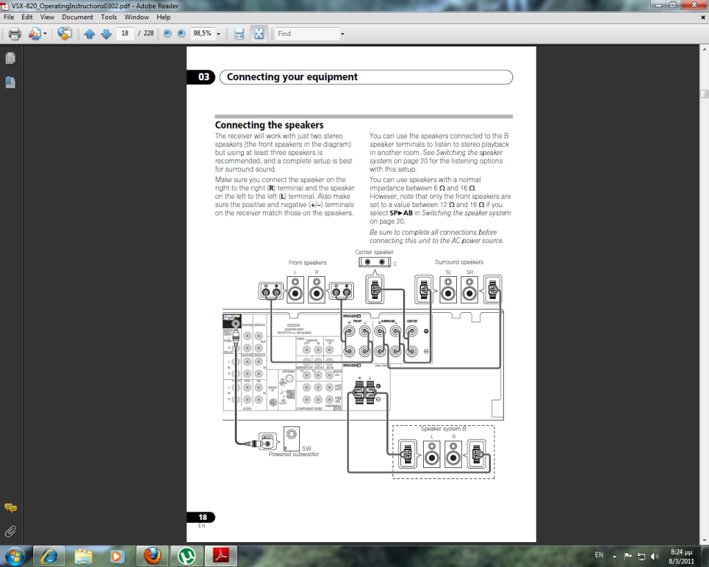Open Internet Explorer from taskbar

[49, 556]
